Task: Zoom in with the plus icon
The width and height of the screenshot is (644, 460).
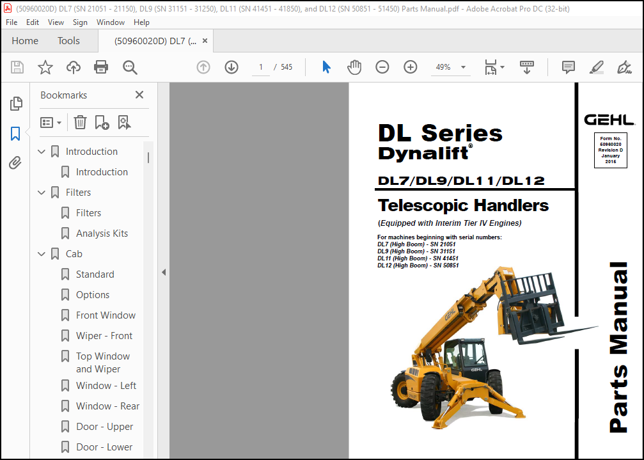Action: (x=411, y=67)
